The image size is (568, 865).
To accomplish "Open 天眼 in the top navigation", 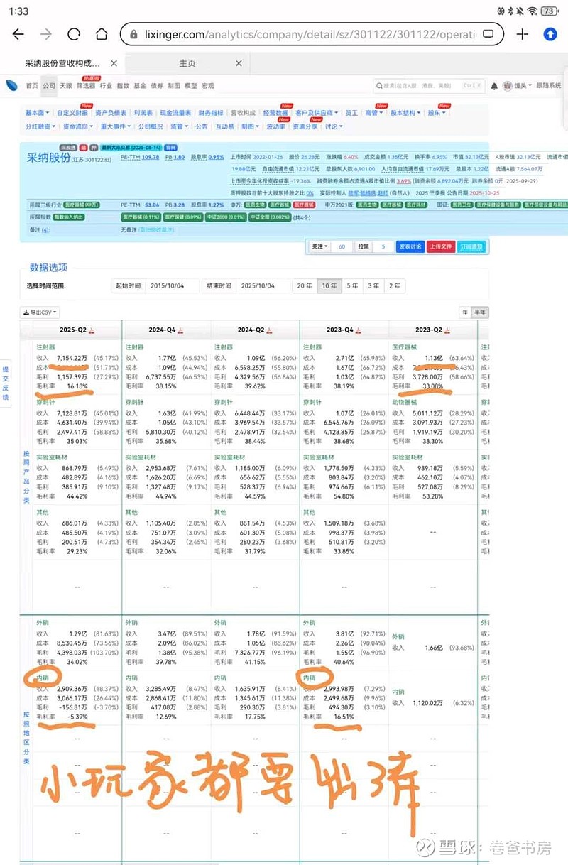I will click(65, 85).
